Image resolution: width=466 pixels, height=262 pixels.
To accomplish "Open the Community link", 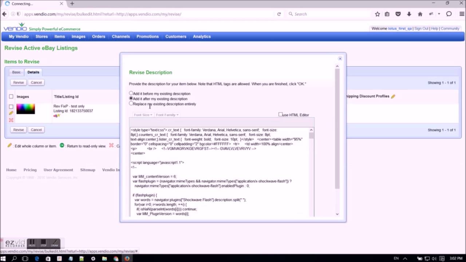I will (x=450, y=28).
